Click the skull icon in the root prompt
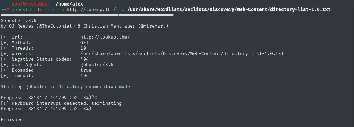The height and width of the screenshot is (127, 354). 25,4
